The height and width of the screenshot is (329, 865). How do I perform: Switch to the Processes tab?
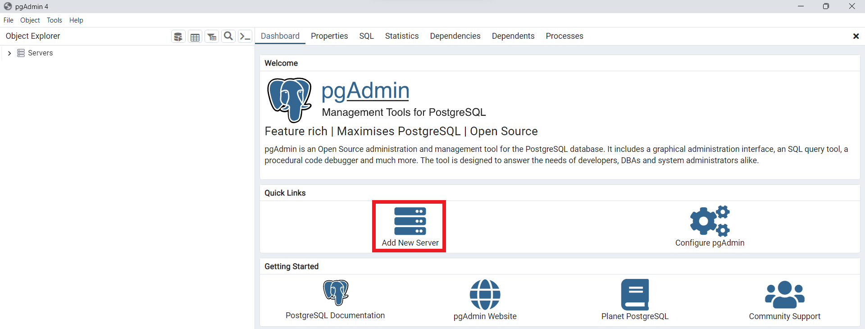[x=565, y=36]
